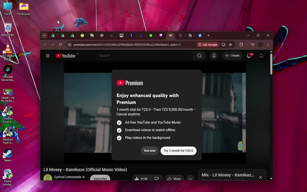Select (32x)Euro Truck Si... shortcut

[x=8, y=115]
